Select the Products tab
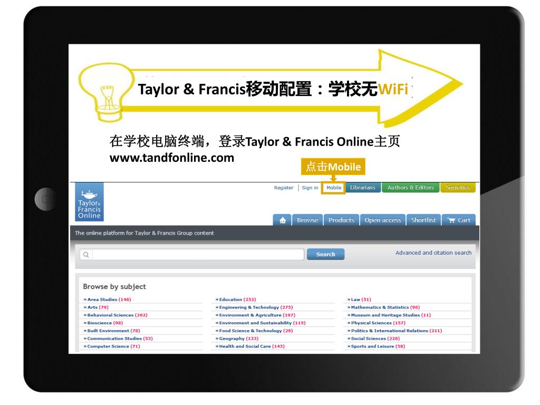This screenshot has width=540, height=405. [x=341, y=220]
